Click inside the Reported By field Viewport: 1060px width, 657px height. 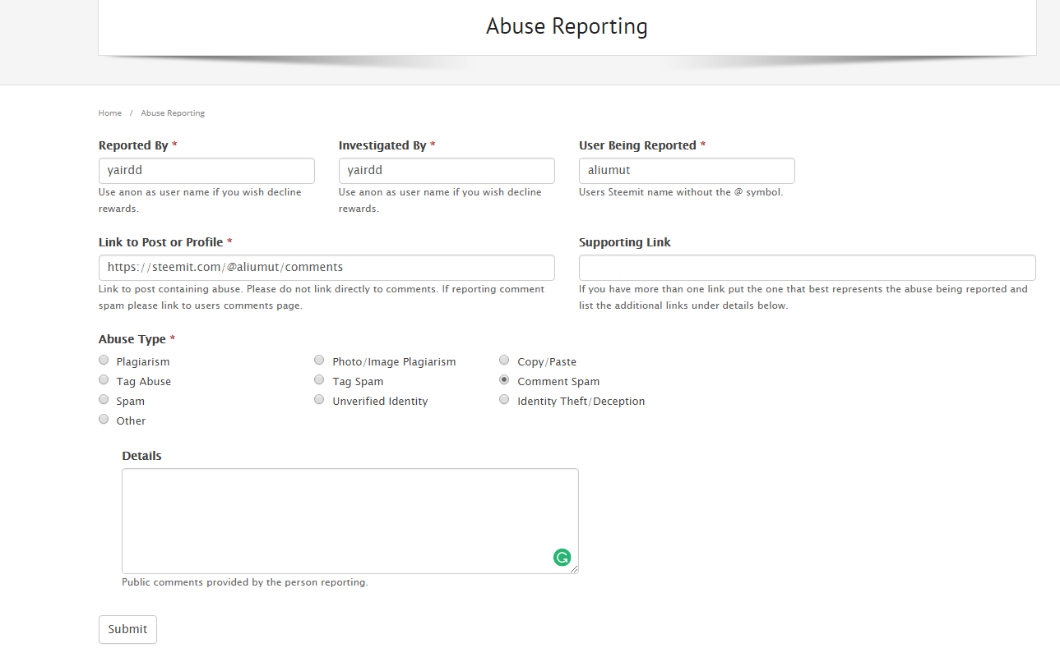click(206, 170)
